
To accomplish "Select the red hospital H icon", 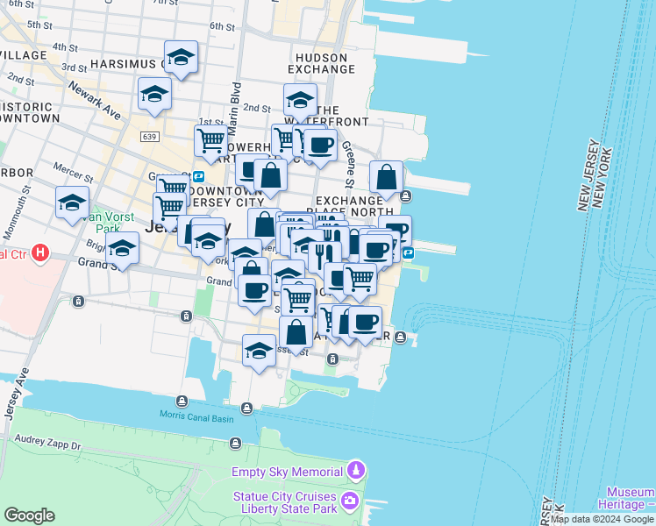I will tap(40, 253).
